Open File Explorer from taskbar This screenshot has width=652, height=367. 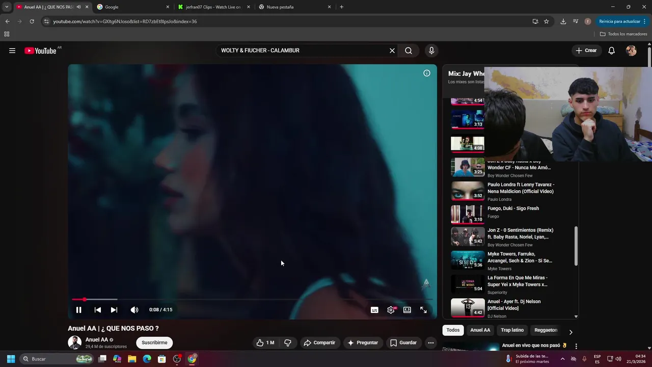pyautogui.click(x=132, y=359)
